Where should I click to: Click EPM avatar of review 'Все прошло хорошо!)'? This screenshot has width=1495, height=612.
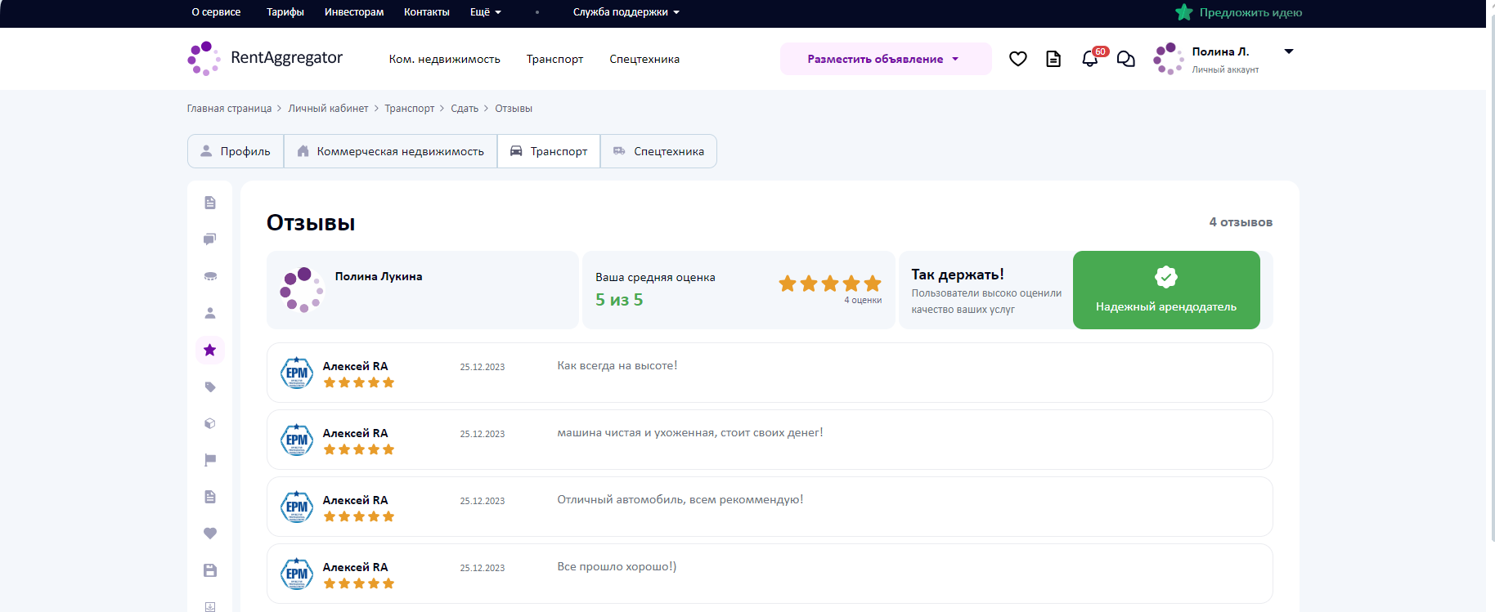click(x=297, y=574)
